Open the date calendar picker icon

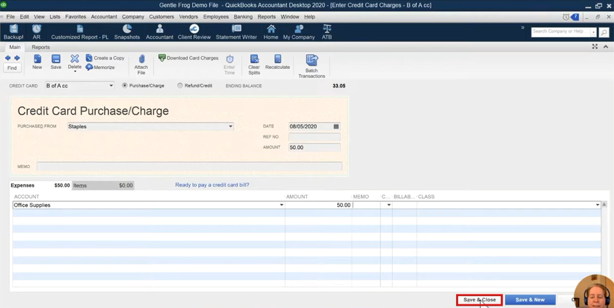336,126
